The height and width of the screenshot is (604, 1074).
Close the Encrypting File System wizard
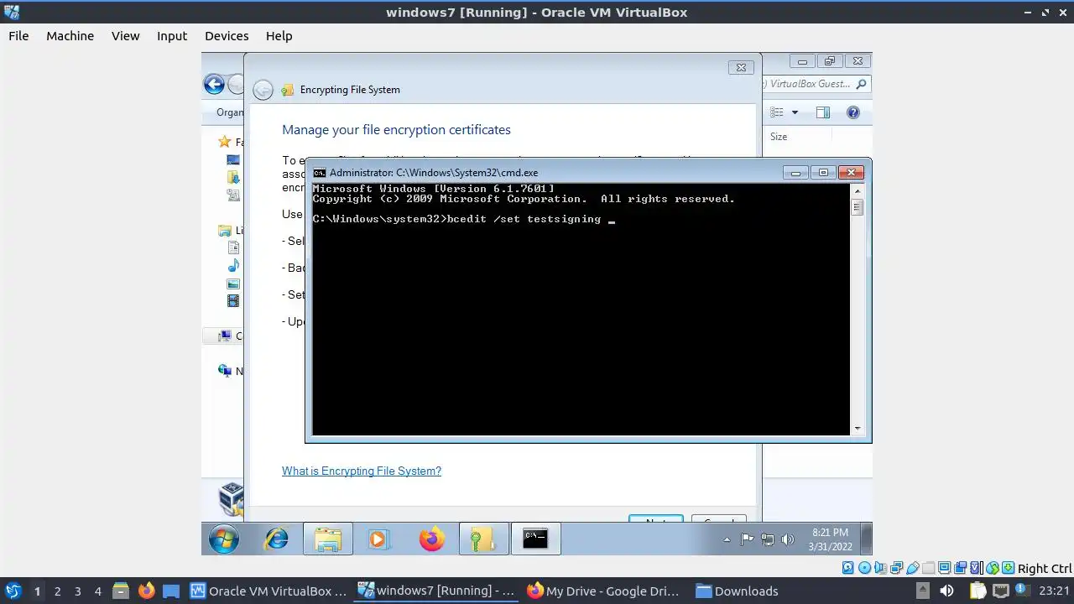740,67
